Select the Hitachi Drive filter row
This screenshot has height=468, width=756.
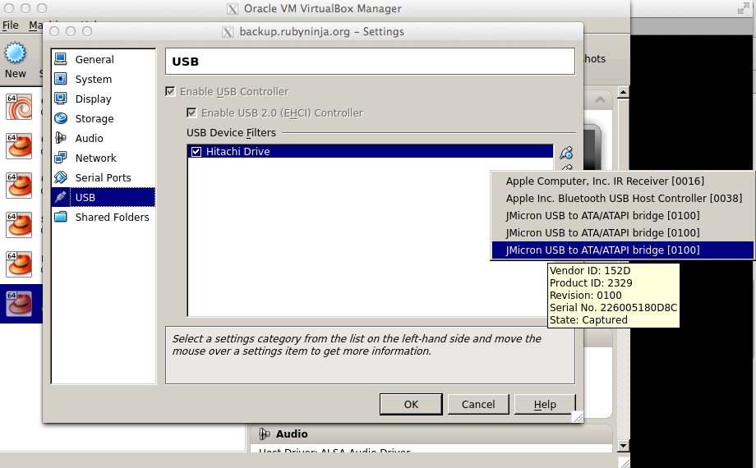tap(371, 152)
